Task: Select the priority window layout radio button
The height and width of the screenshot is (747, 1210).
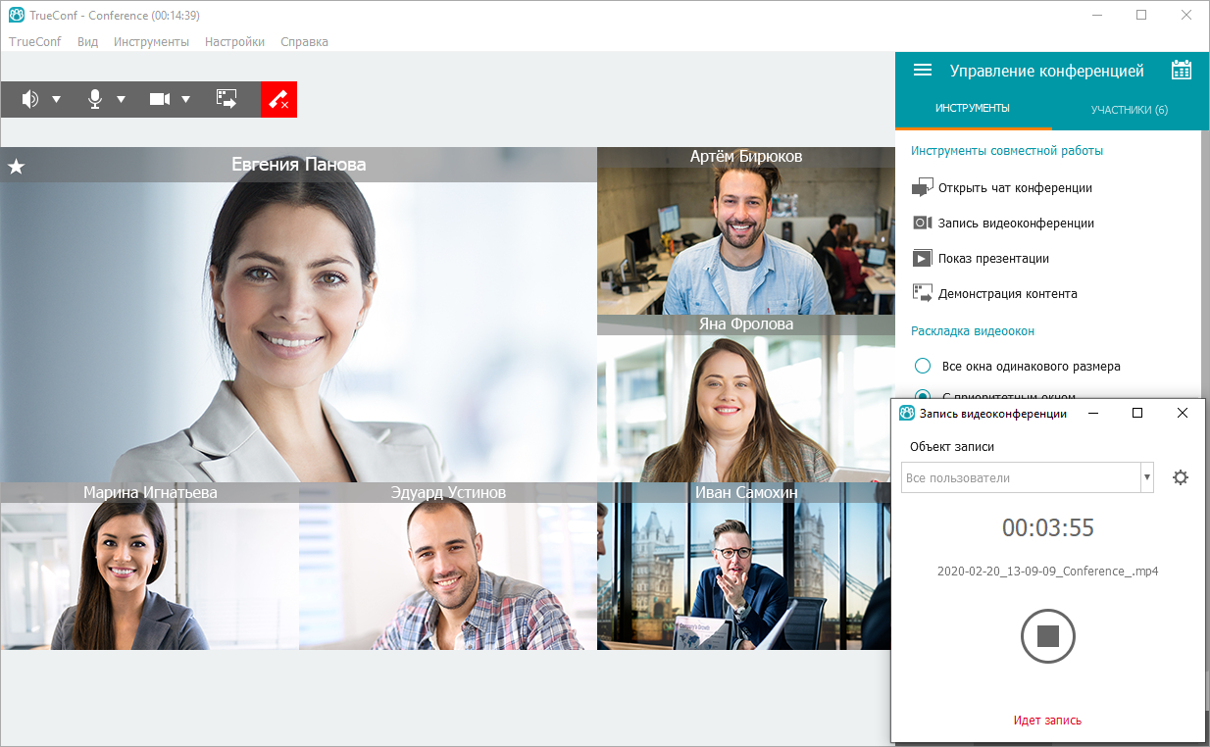Action: click(922, 395)
